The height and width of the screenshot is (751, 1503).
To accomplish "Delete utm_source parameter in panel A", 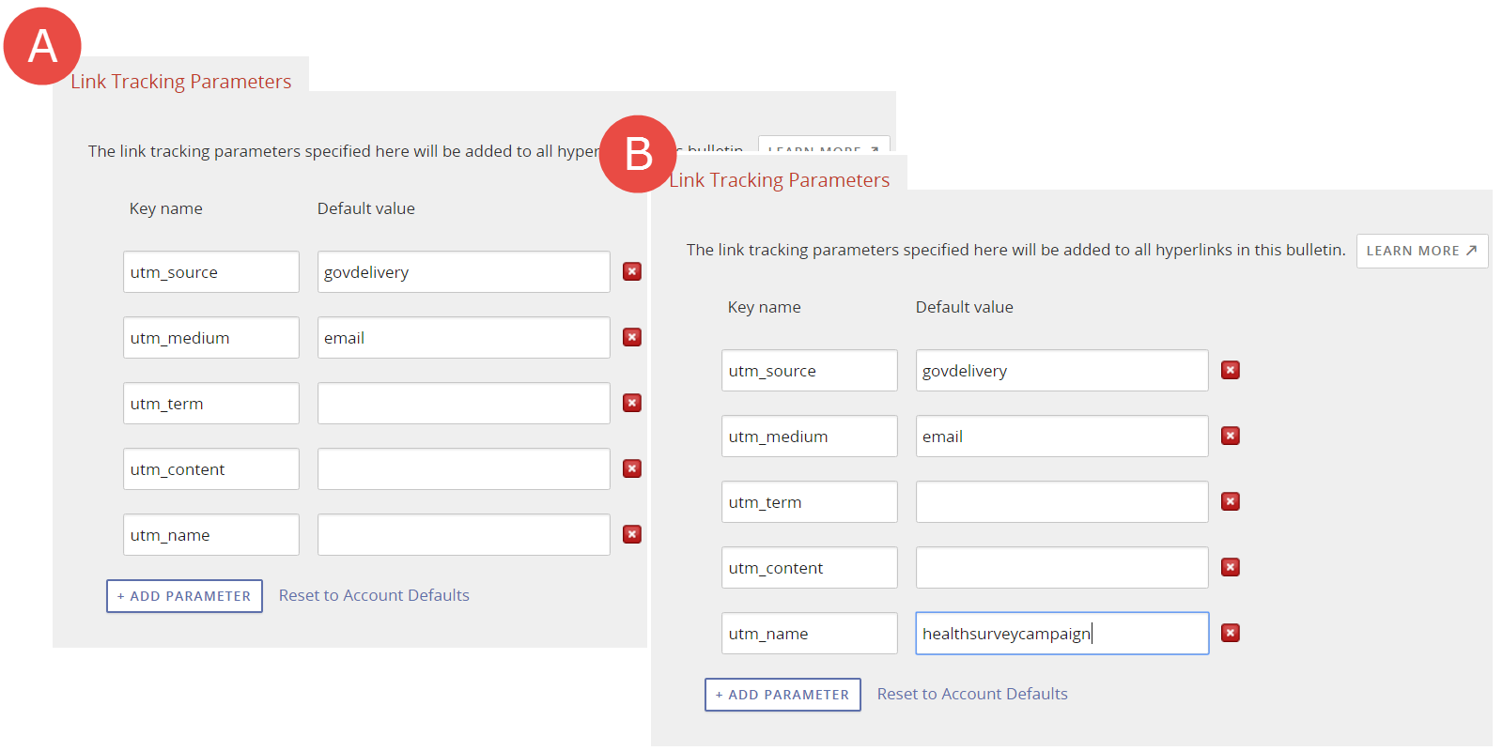I will 632,271.
